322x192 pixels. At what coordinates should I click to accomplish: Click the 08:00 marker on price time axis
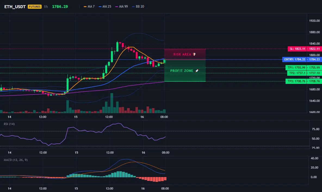point(164,117)
